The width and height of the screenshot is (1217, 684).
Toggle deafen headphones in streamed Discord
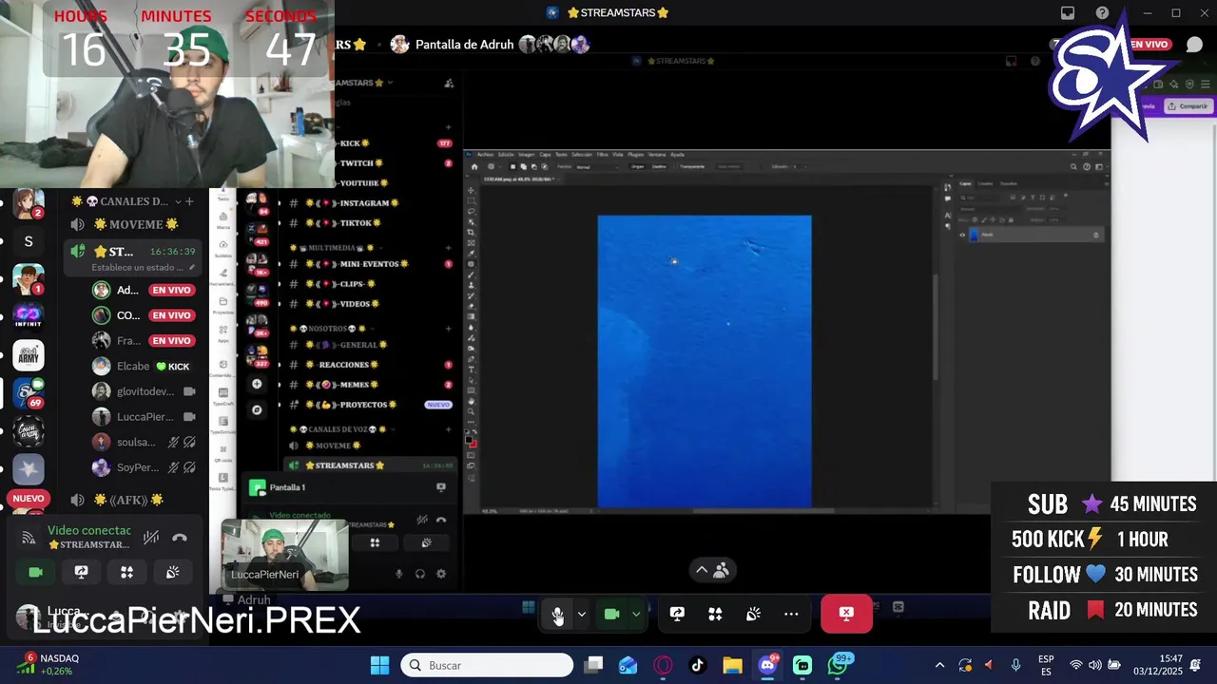coord(419,574)
